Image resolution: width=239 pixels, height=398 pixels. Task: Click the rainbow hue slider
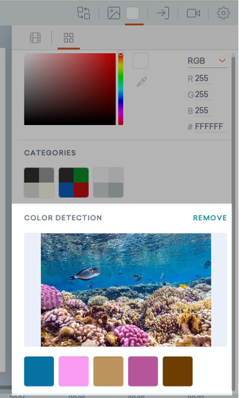tap(121, 89)
